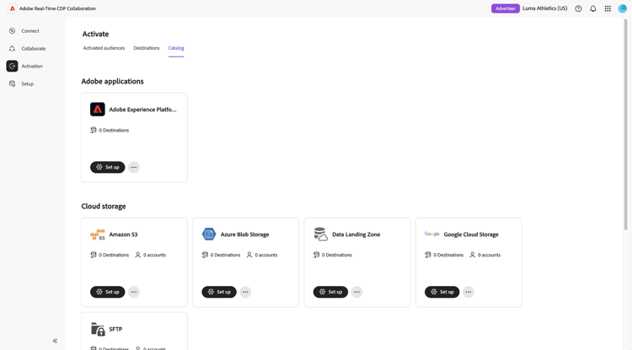This screenshot has width=632, height=350.
Task: Click 0 accounts on Azure Blob Storage card
Action: [262, 255]
